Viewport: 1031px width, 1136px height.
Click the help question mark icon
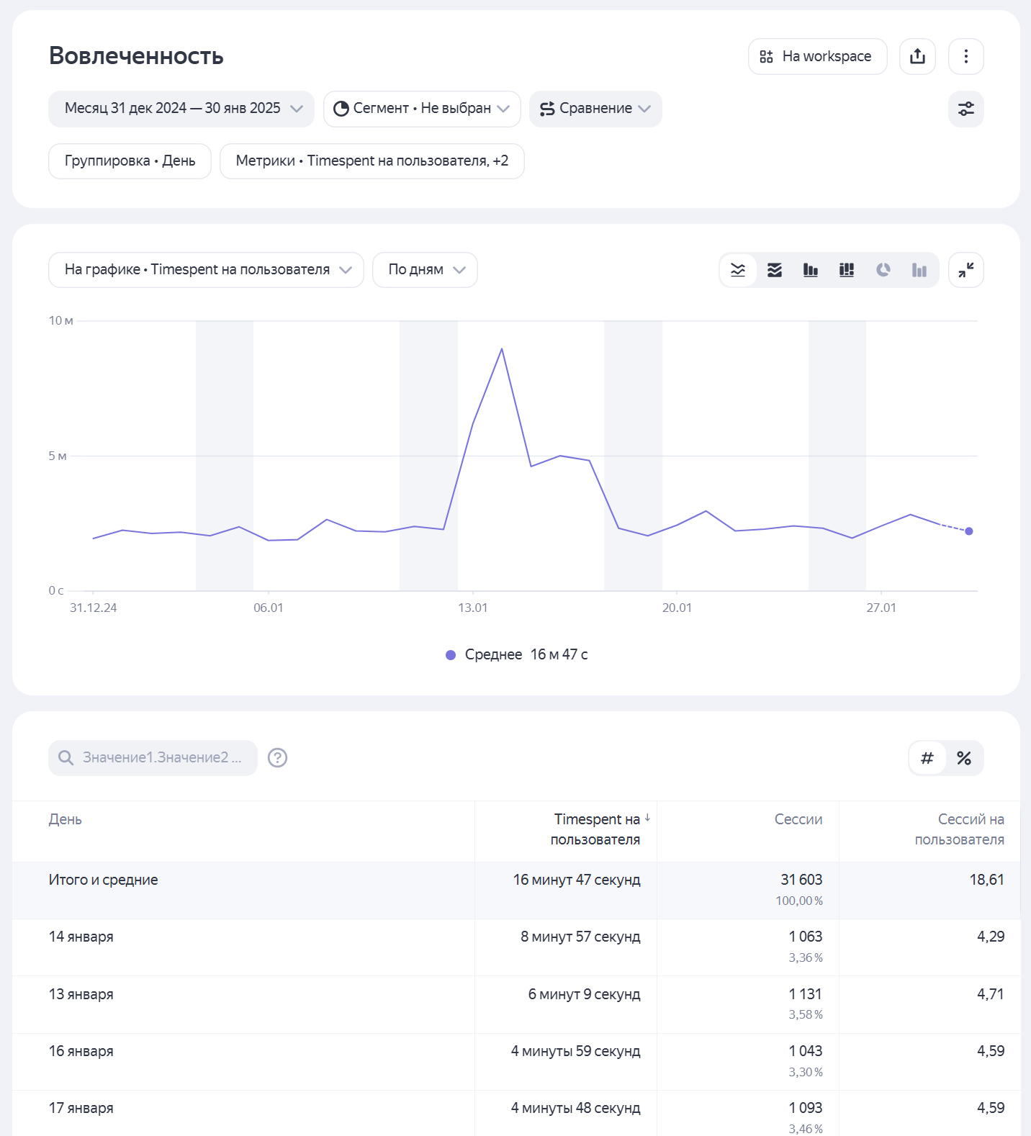(277, 757)
